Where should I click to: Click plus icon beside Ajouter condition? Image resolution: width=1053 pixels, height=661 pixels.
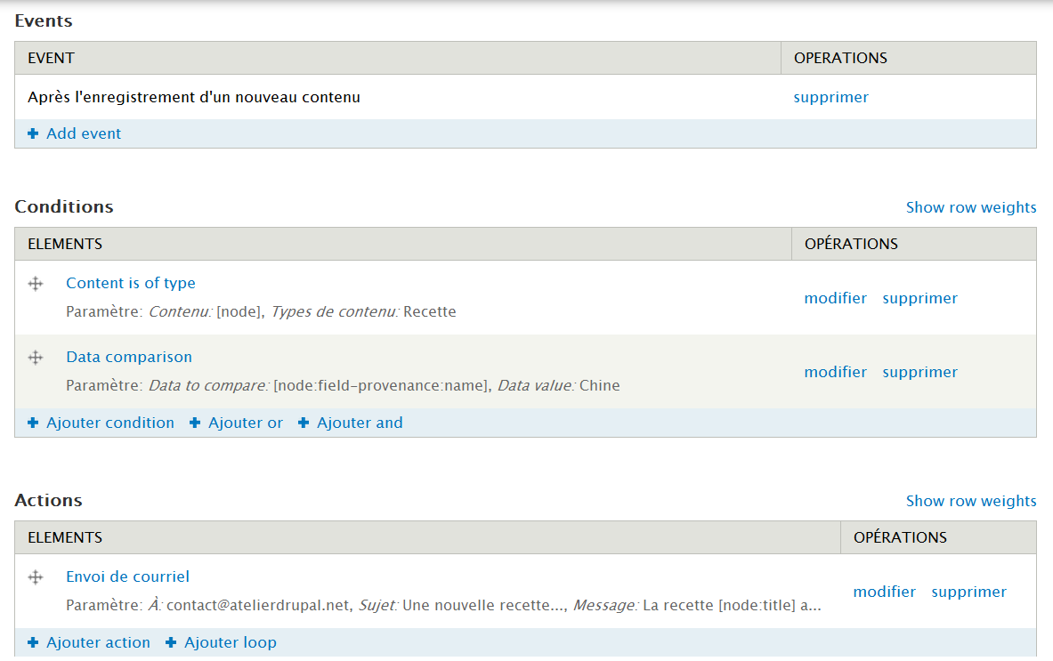tap(33, 423)
